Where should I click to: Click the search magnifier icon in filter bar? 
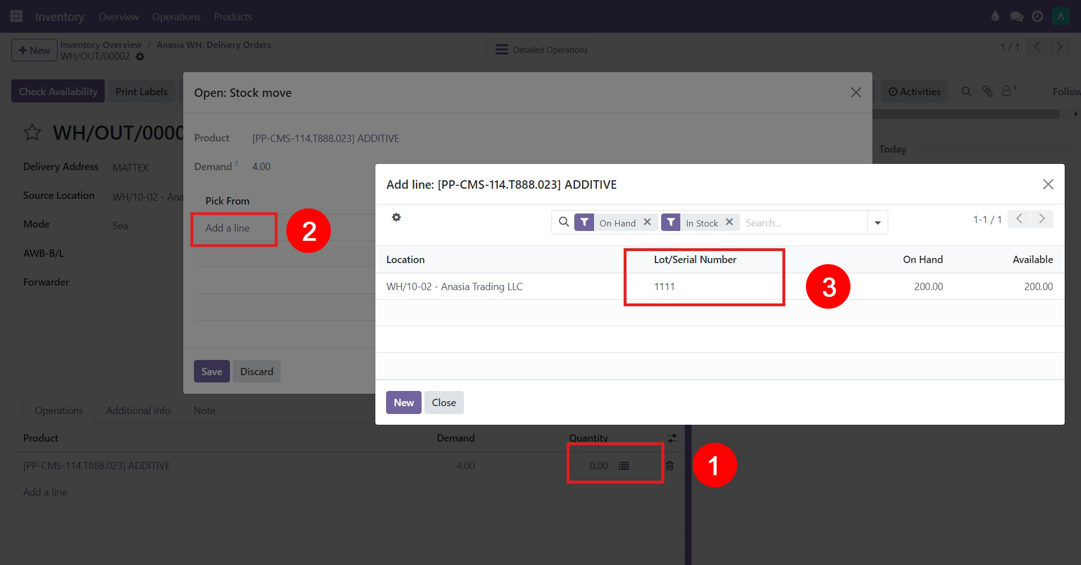(x=564, y=223)
